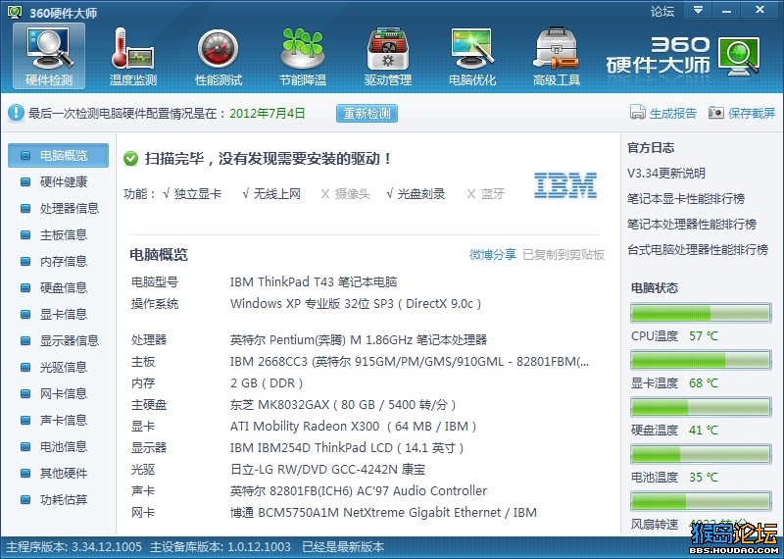
Task: Open 电脑优化 computer optimization
Action: tap(472, 56)
